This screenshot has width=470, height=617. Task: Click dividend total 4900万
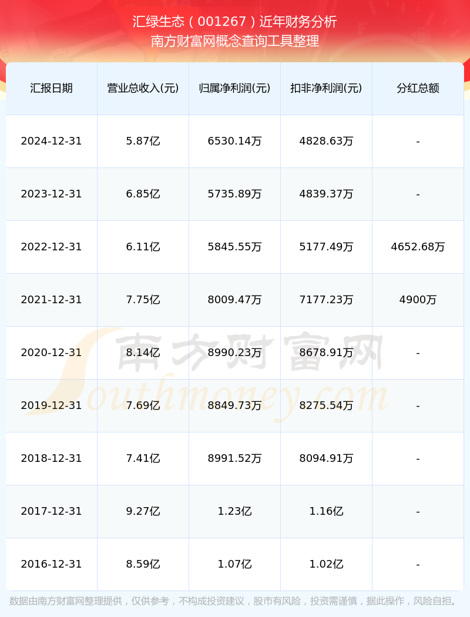(x=418, y=300)
